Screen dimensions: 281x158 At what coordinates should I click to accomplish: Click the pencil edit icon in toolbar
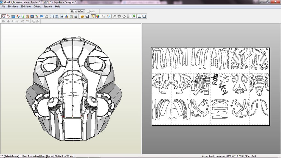pos(115,16)
